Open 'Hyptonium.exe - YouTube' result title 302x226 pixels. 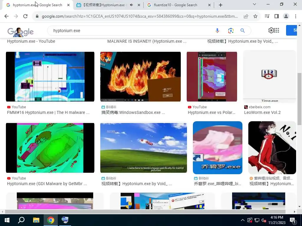click(31, 41)
